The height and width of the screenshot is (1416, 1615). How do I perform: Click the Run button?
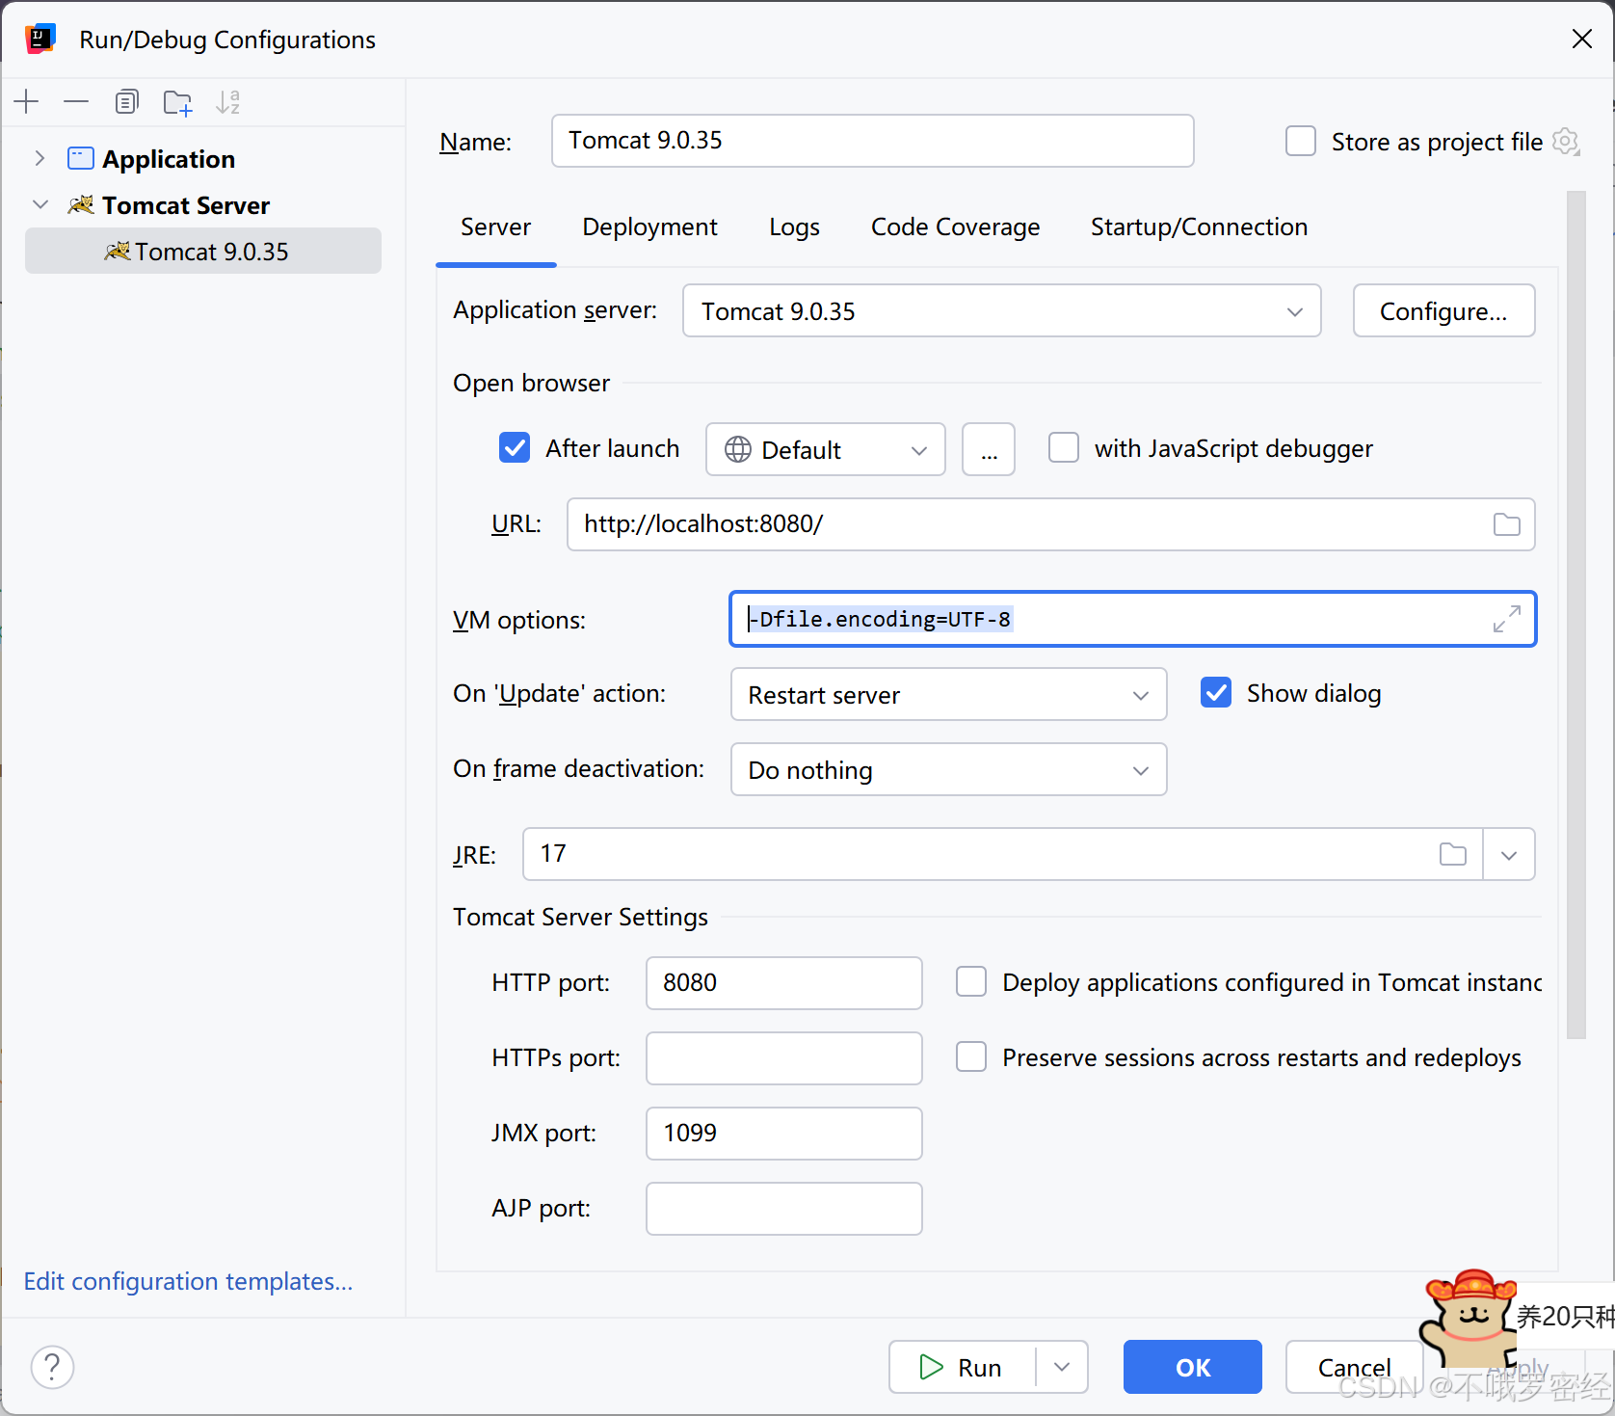click(x=962, y=1367)
